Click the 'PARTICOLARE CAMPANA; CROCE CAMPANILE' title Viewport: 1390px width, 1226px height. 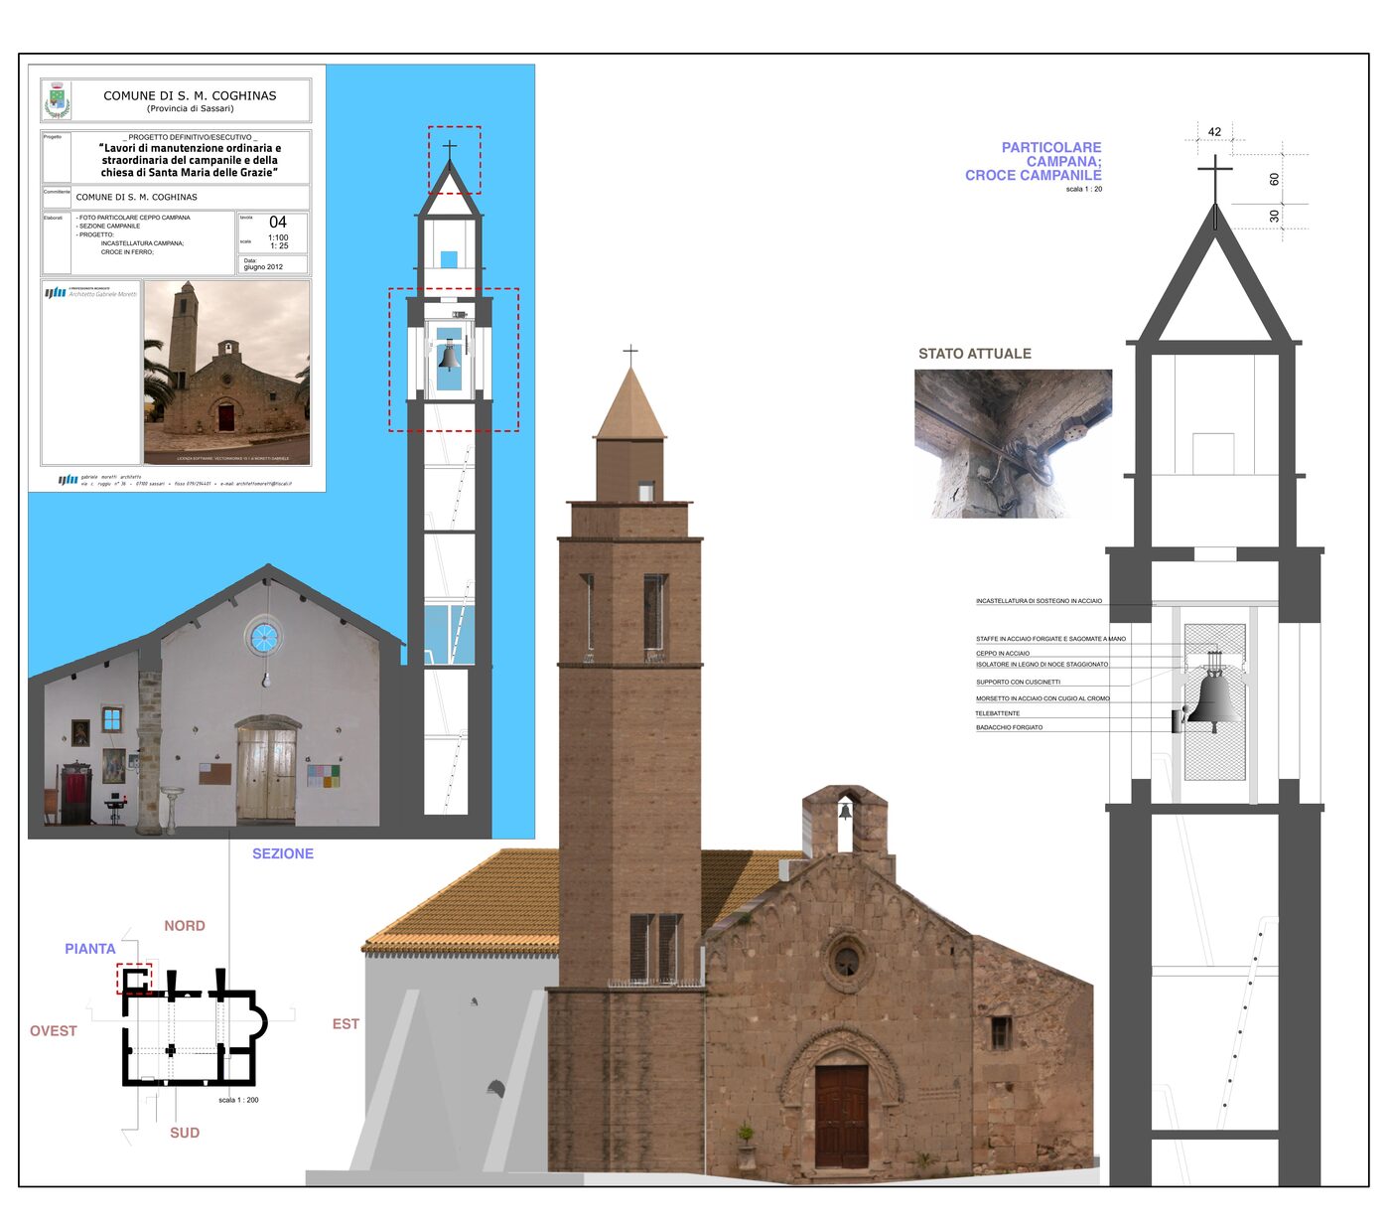pos(1034,161)
